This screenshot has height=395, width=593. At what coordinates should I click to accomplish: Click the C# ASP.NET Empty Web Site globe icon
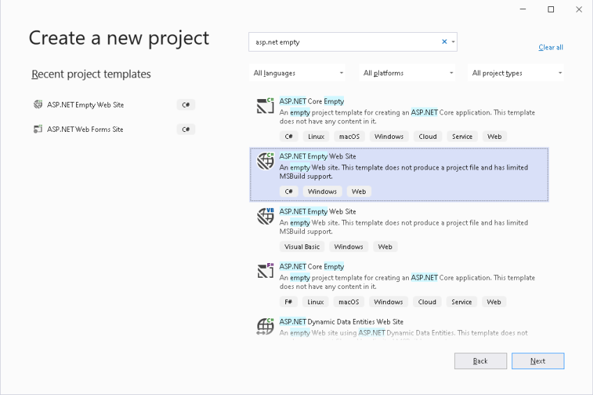tap(266, 161)
